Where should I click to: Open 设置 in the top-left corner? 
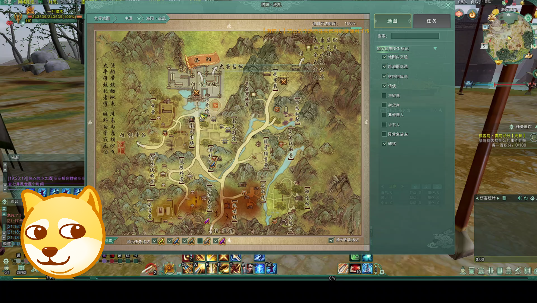(x=7, y=2)
